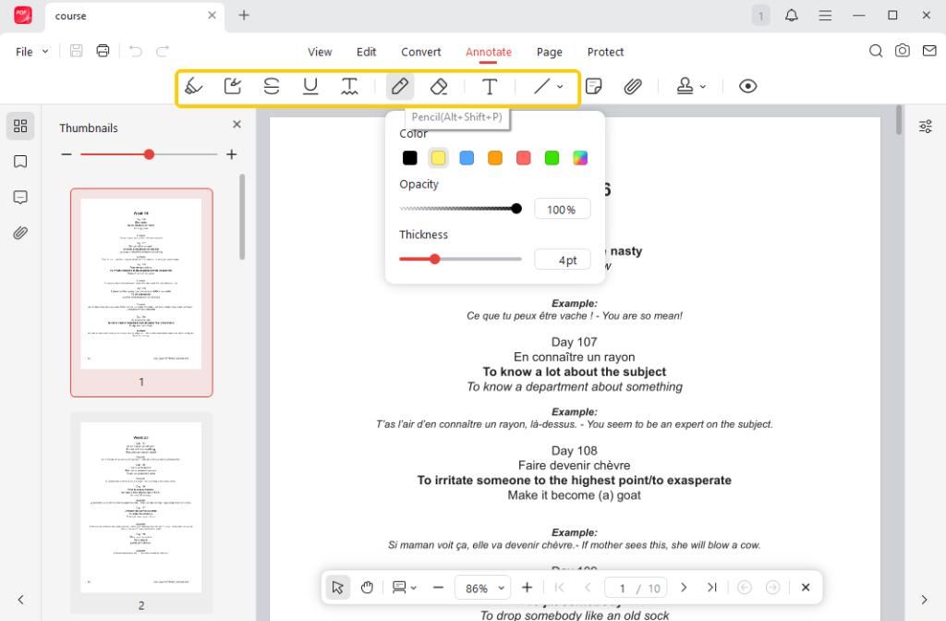This screenshot has width=946, height=621.
Task: Select the Underline tool
Action: [310, 86]
